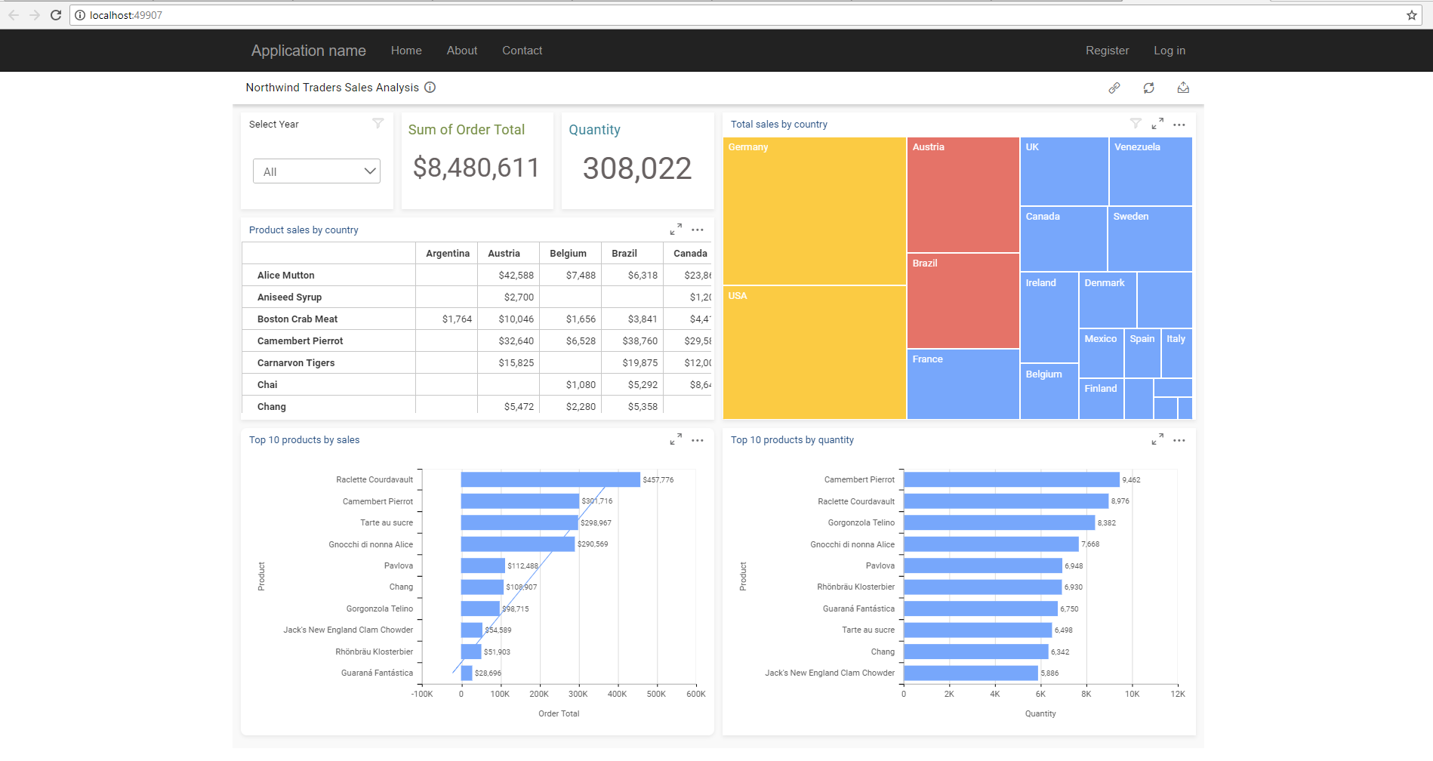
Task: Open the Select Year dropdown showing All
Action: click(x=316, y=171)
